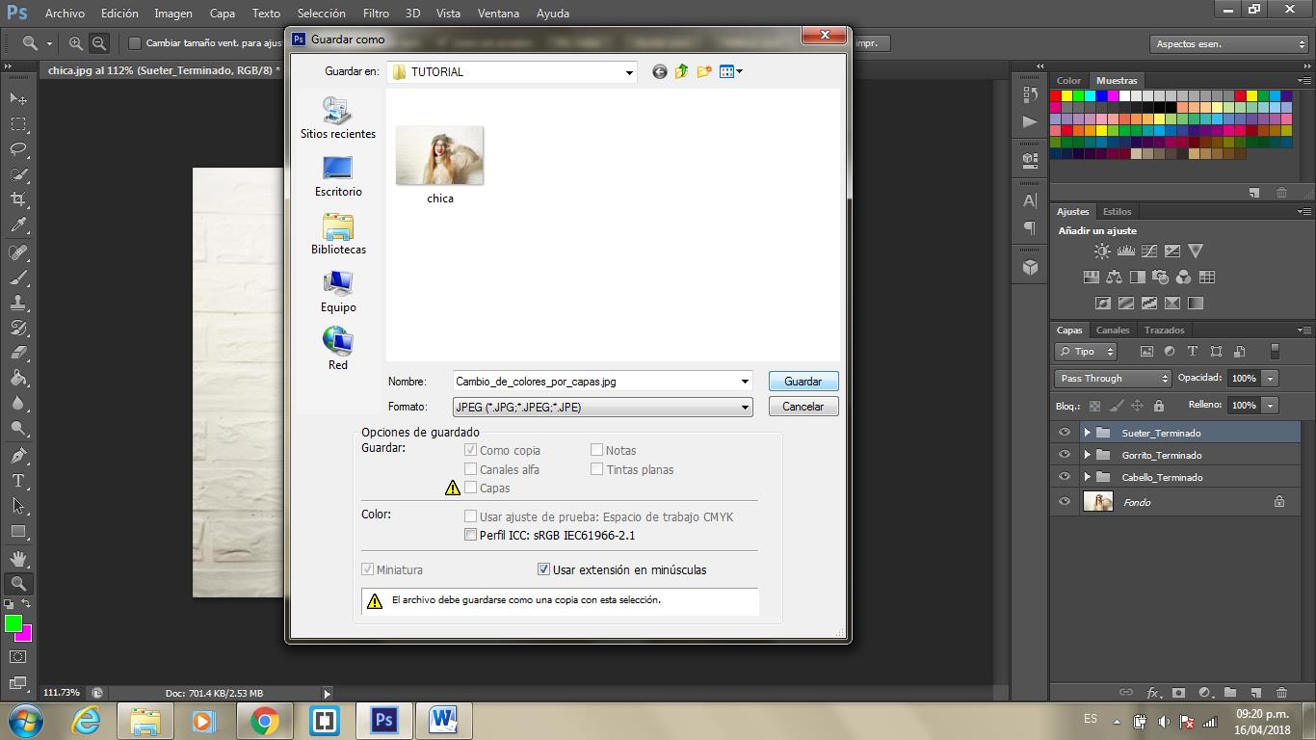Click the Cancelar button

point(803,407)
